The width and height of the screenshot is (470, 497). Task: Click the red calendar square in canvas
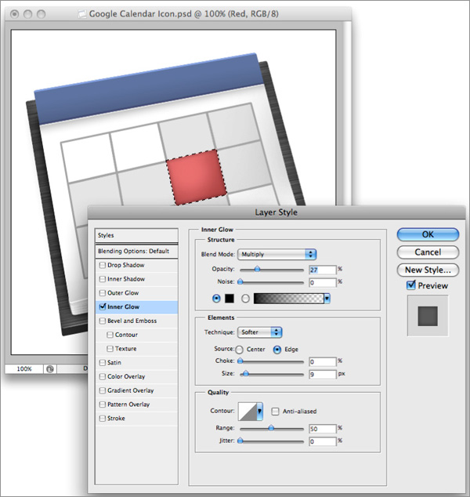197,177
